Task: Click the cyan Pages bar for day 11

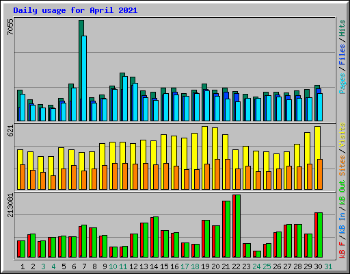Action: click(125, 99)
